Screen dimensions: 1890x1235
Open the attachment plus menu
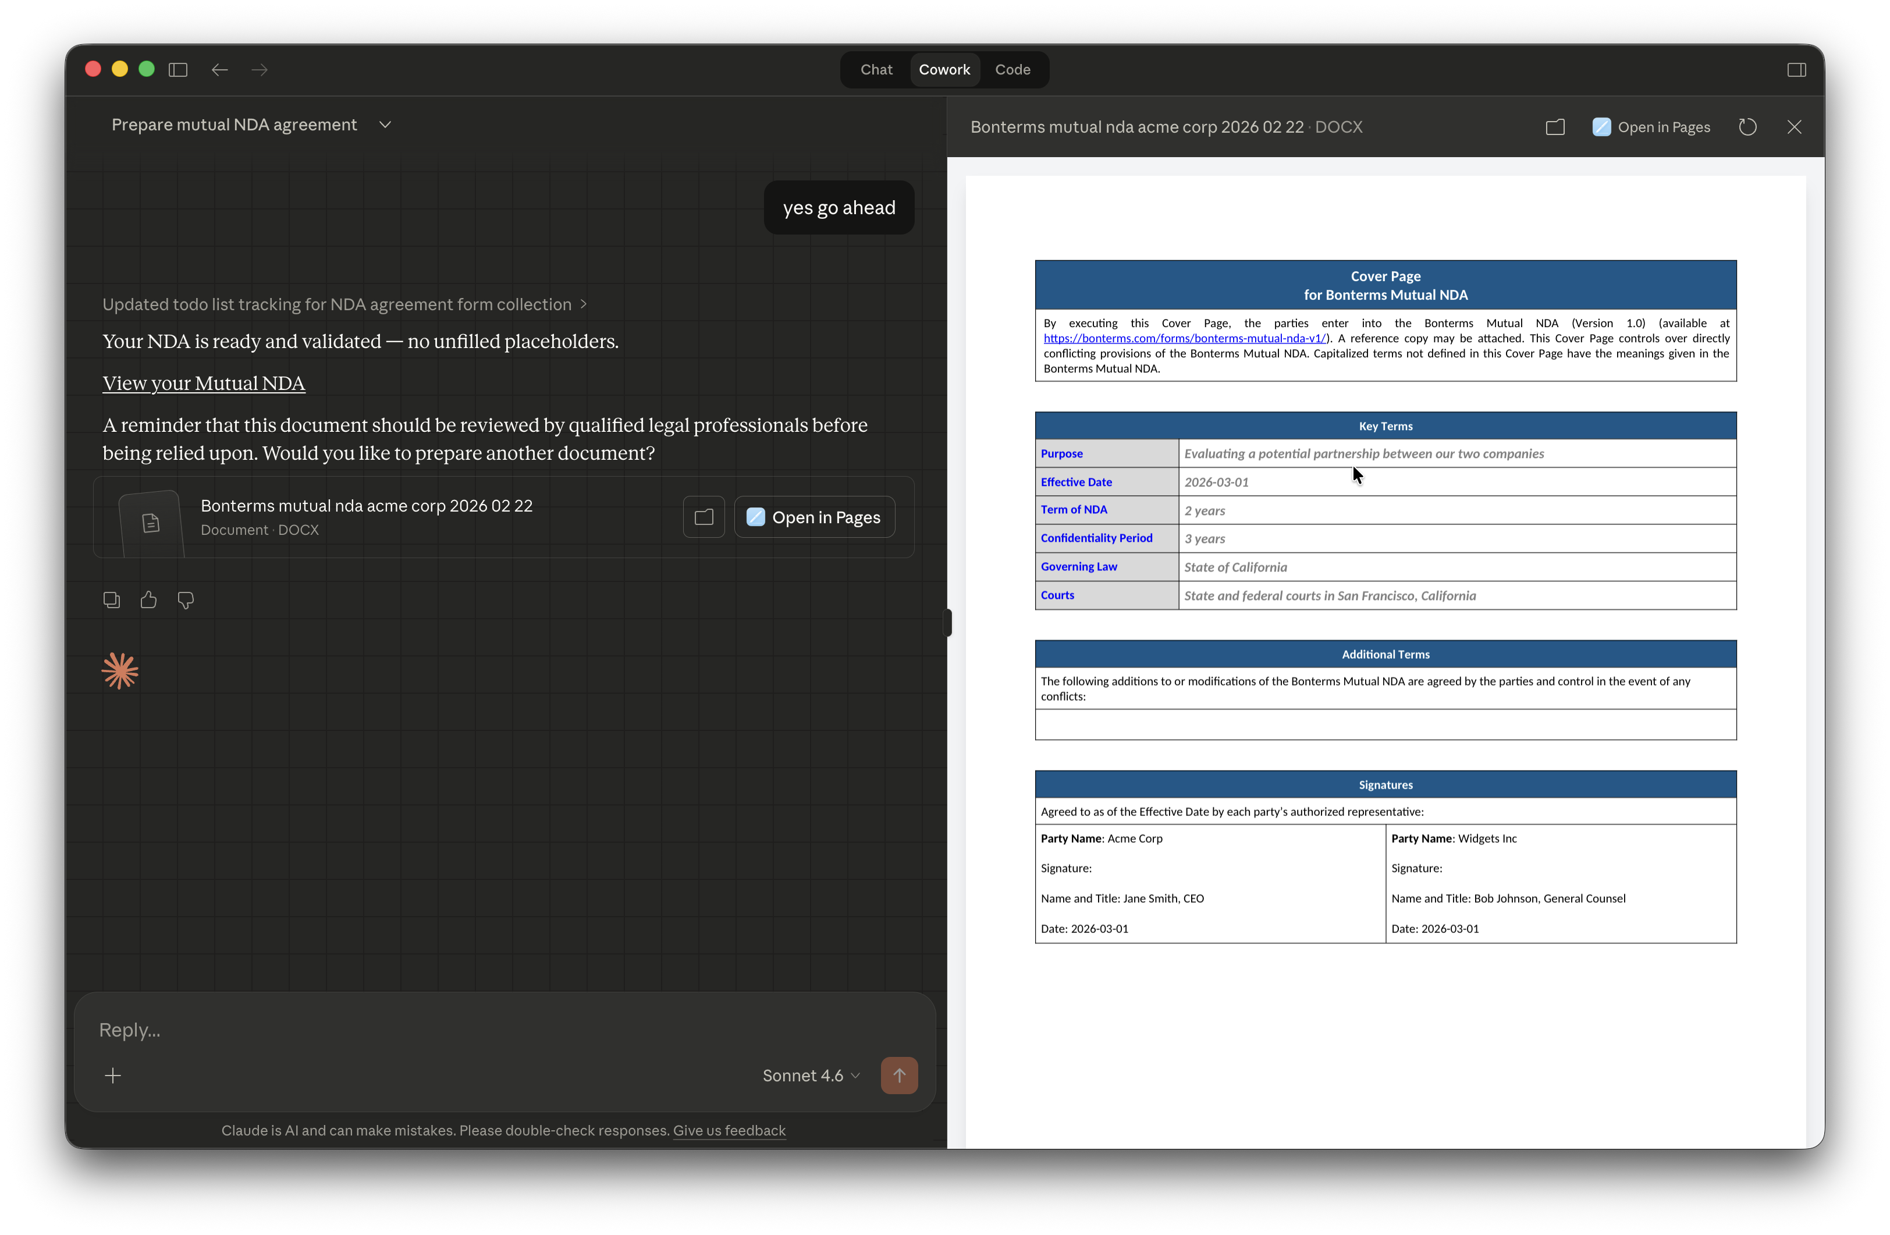click(x=113, y=1076)
